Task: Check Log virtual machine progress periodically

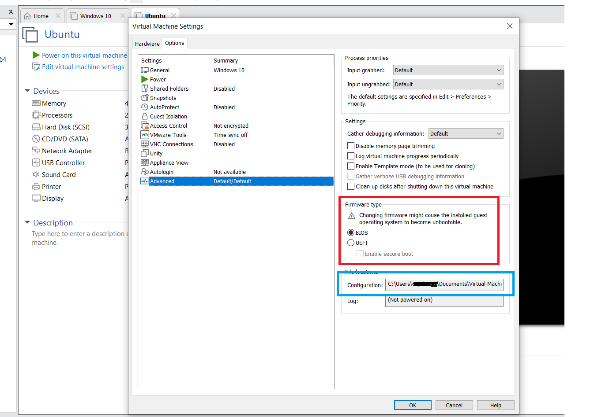Action: pos(351,156)
